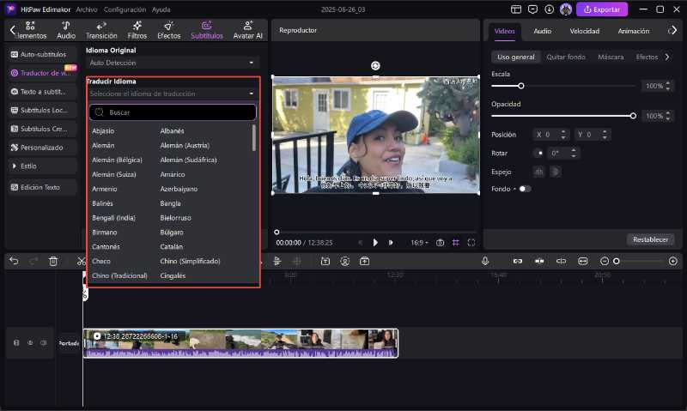Open Texto a subtít... in sidebar
This screenshot has width=687, height=411.
pyautogui.click(x=42, y=92)
